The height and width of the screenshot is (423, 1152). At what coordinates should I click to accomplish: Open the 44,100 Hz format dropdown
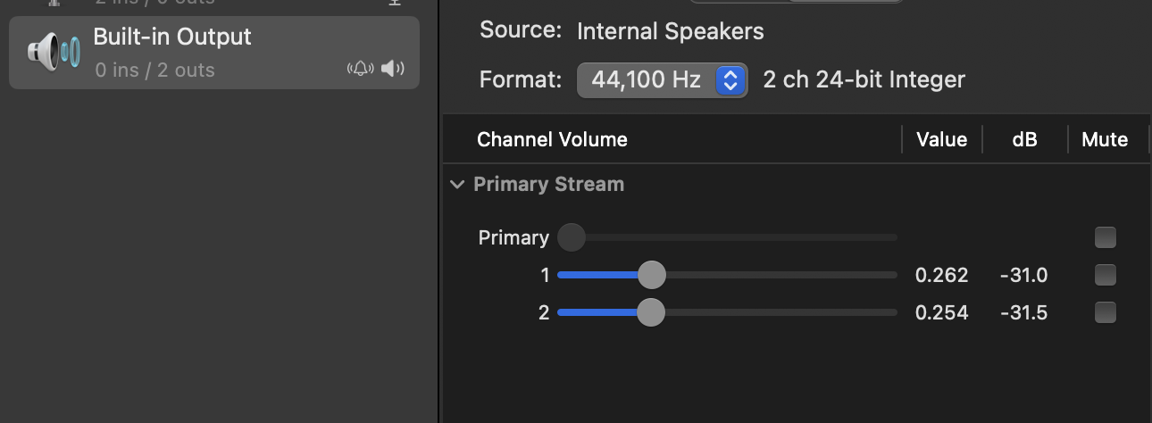661,80
